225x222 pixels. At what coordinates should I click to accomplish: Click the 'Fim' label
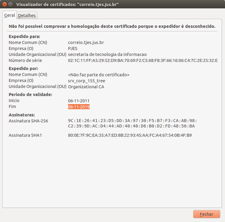coord(12,107)
